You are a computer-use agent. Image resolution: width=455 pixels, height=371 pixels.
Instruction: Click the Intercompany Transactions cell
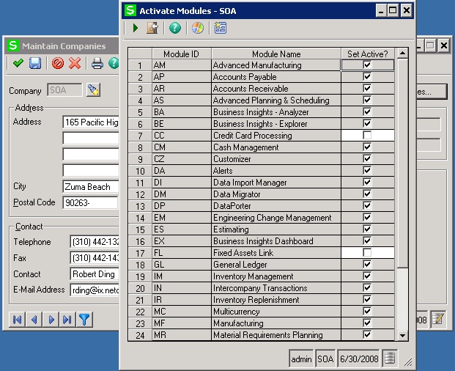276,288
